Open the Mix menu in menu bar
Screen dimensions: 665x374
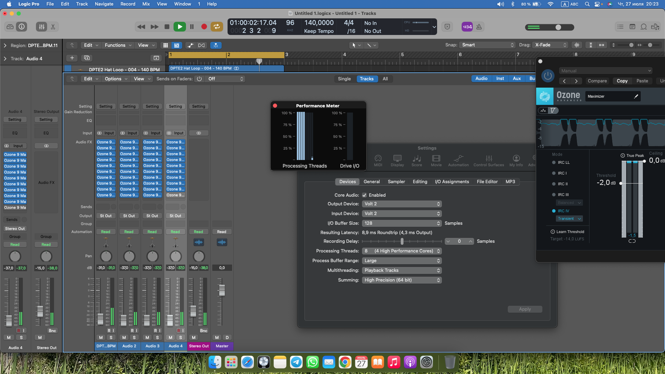tap(146, 4)
